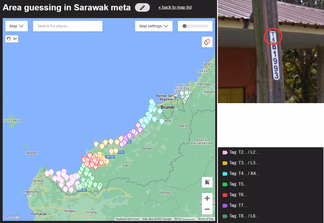The image size is (324, 223).
Task: Click the pole sign reference photo
Action: click(x=271, y=52)
